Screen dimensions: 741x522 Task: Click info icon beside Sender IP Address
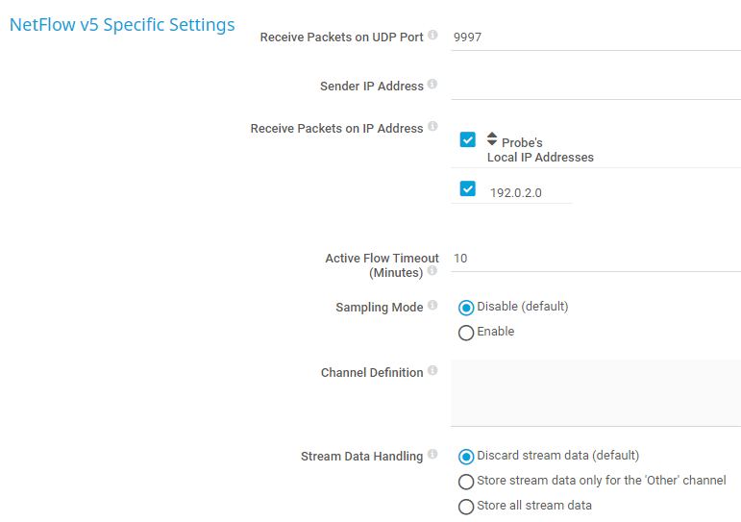432,85
